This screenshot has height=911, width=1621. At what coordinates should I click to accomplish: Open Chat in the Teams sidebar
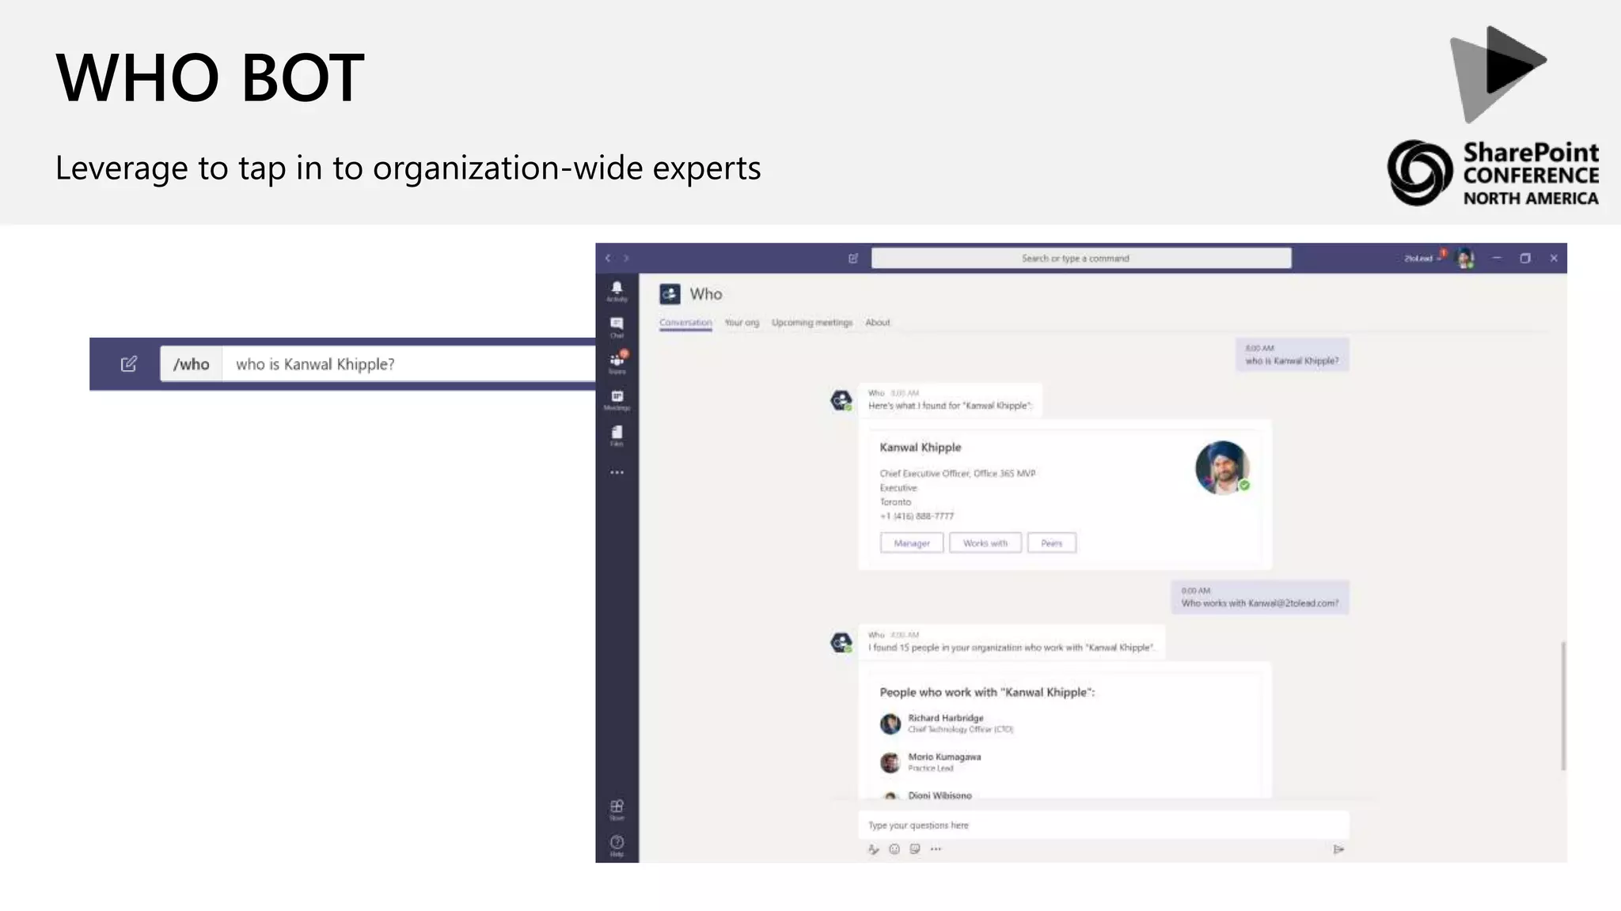pyautogui.click(x=617, y=327)
